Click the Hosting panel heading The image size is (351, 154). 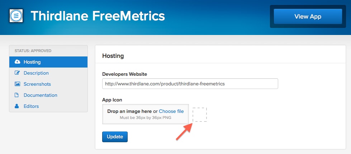(113, 56)
